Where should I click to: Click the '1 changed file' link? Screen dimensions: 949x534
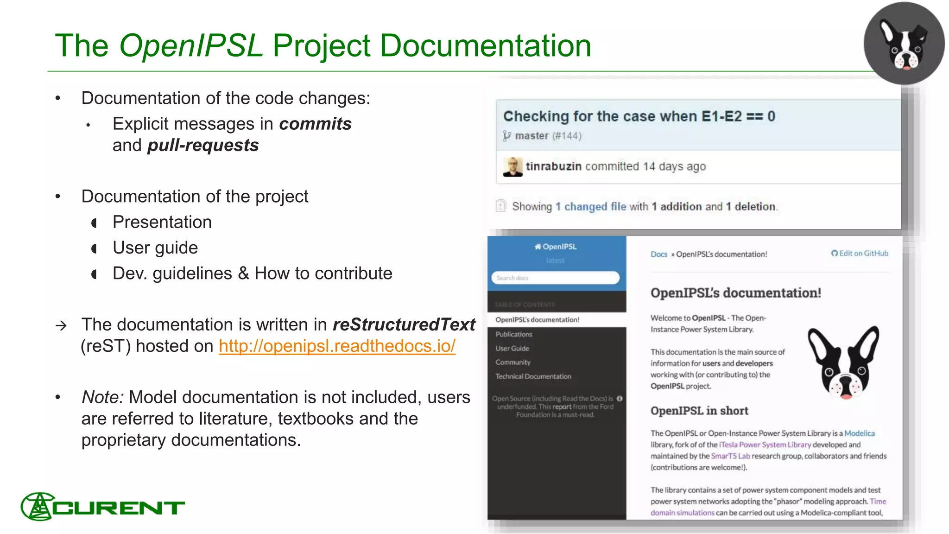(x=591, y=207)
